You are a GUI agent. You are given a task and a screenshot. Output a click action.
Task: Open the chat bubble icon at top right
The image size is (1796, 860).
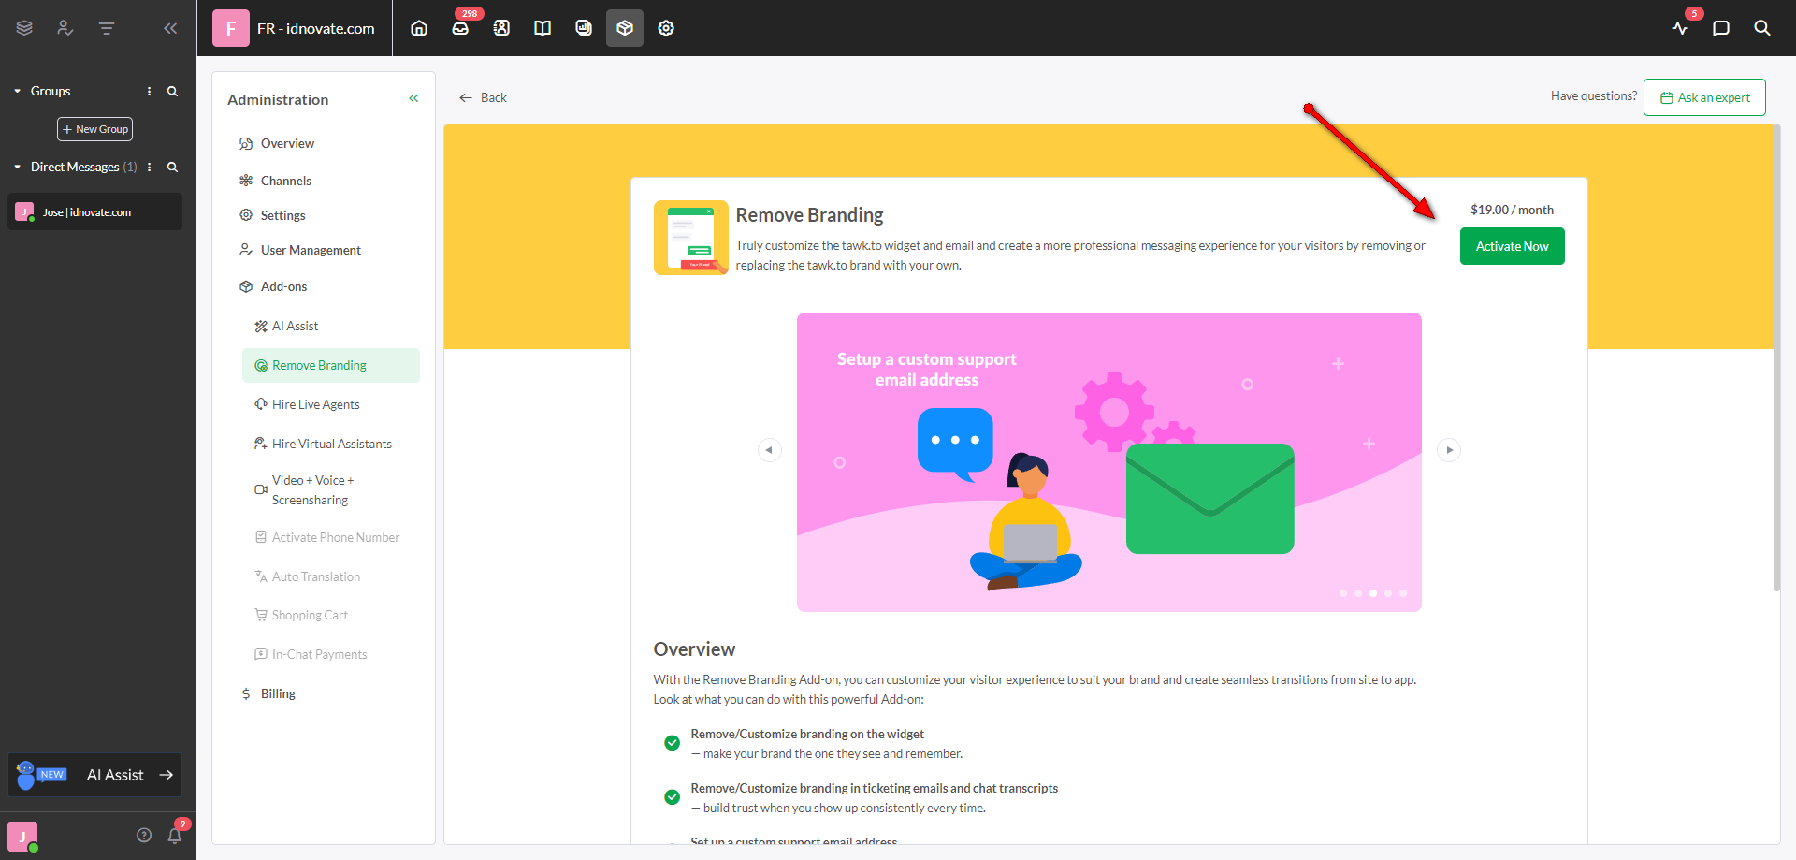(x=1721, y=28)
